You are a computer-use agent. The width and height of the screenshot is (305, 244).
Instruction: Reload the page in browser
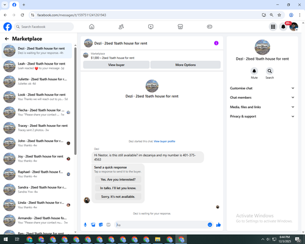pos(23,15)
